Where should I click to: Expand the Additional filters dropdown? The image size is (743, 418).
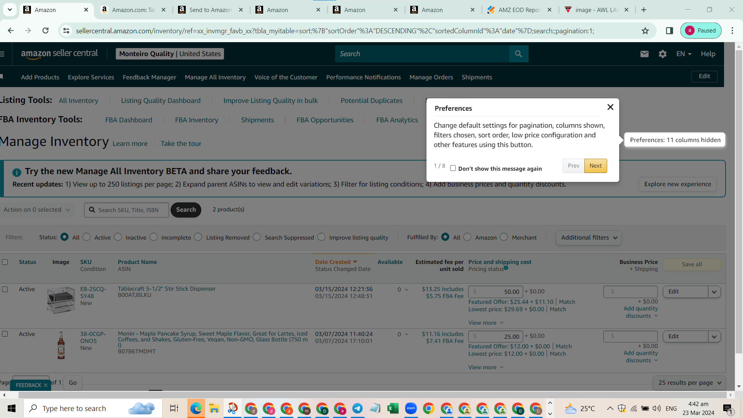point(589,238)
